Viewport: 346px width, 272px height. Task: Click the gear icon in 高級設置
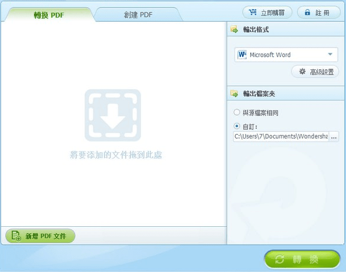tap(303, 72)
